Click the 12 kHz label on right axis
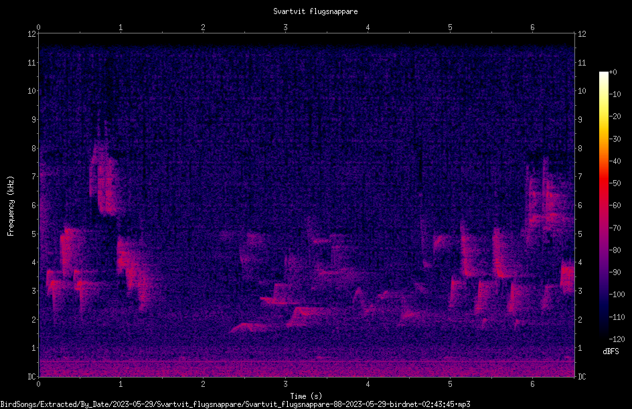This screenshot has width=632, height=409. click(582, 34)
